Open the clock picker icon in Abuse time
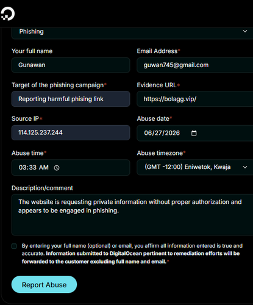The image size is (253, 305). pos(57,168)
